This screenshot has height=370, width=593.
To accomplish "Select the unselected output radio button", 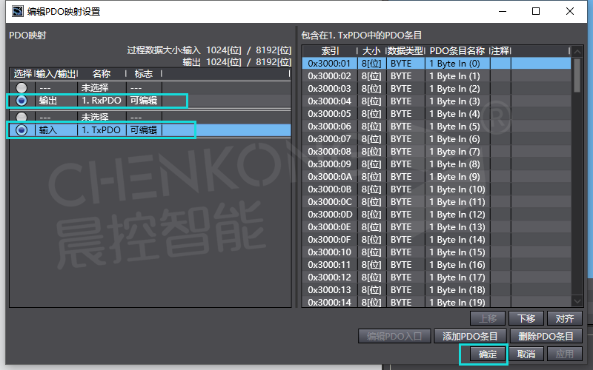I will coord(21,87).
